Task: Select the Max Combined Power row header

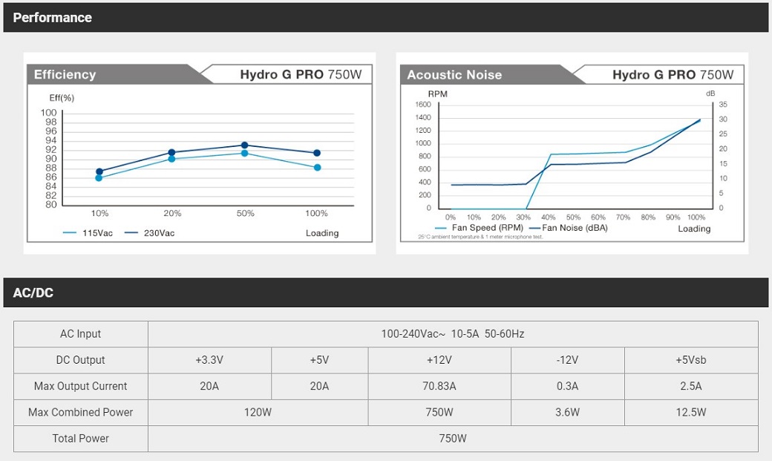Action: (81, 412)
